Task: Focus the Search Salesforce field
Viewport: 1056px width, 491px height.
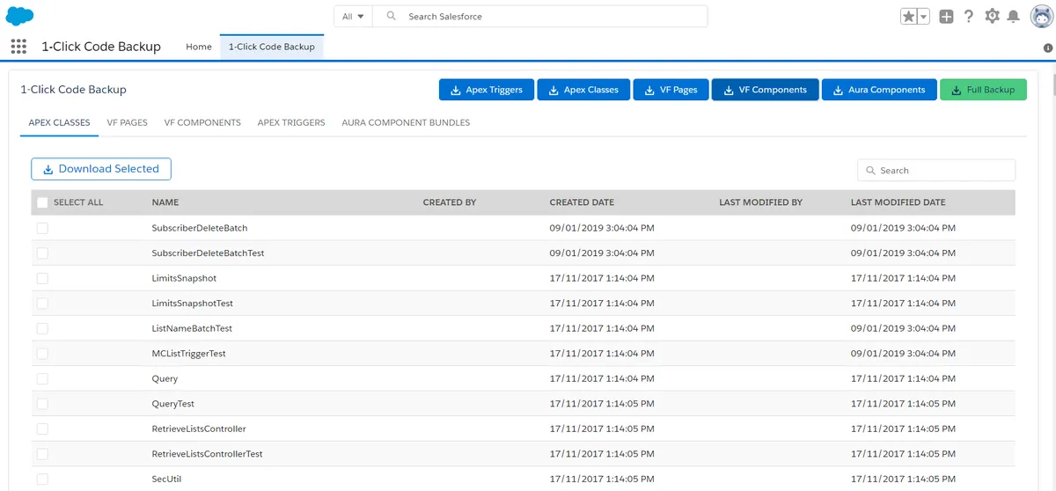Action: [x=540, y=17]
